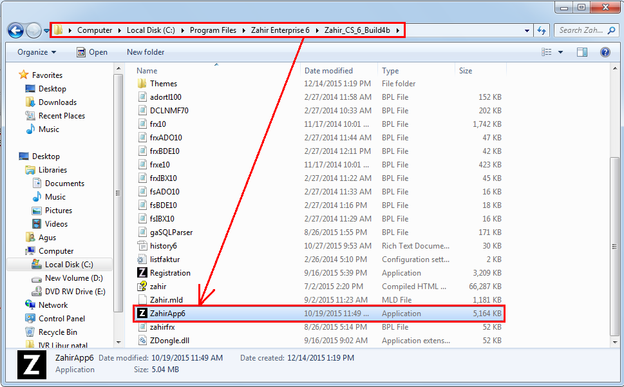This screenshot has width=624, height=387.
Task: Select Computer in the navigation tree
Action: pos(56,251)
